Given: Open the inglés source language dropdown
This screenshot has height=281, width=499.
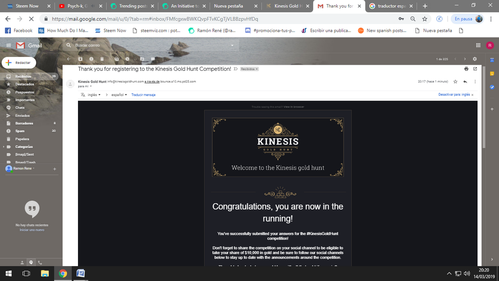Looking at the screenshot, I should tap(94, 95).
